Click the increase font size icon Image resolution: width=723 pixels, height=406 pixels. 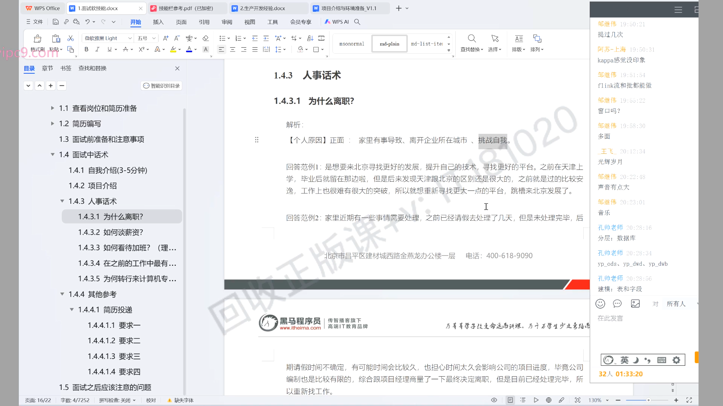[166, 38]
